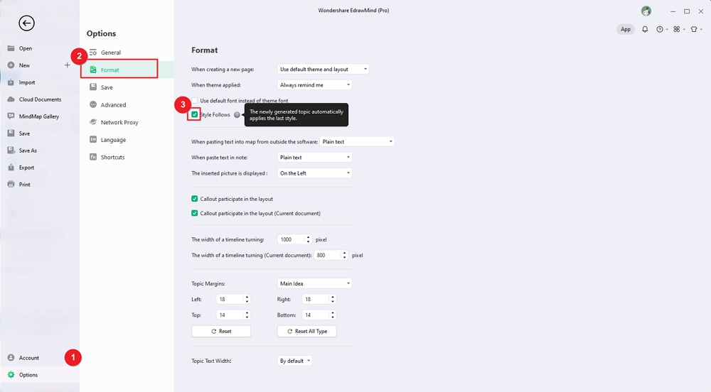Switch to the Shortcuts options category
This screenshot has width=711, height=392.
coord(112,157)
